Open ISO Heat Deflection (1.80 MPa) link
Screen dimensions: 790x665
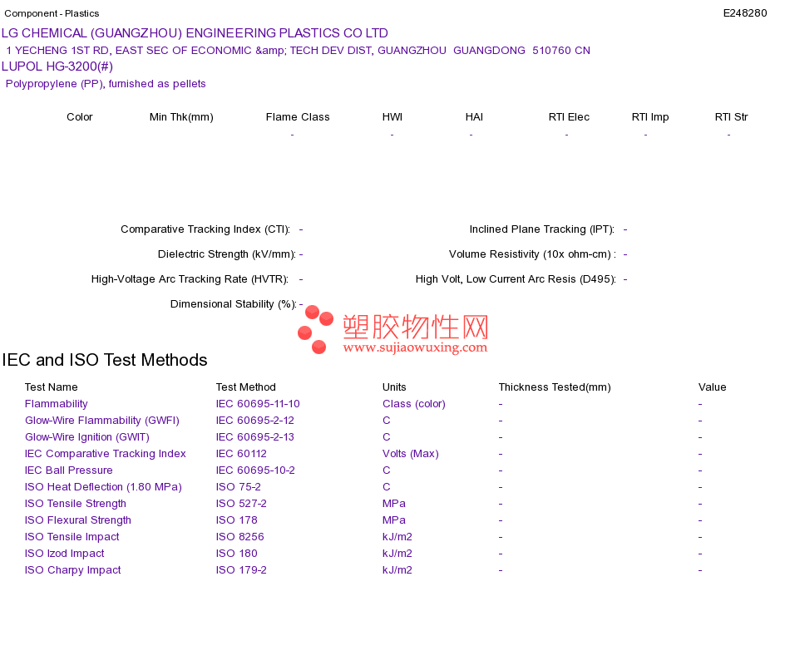point(103,487)
